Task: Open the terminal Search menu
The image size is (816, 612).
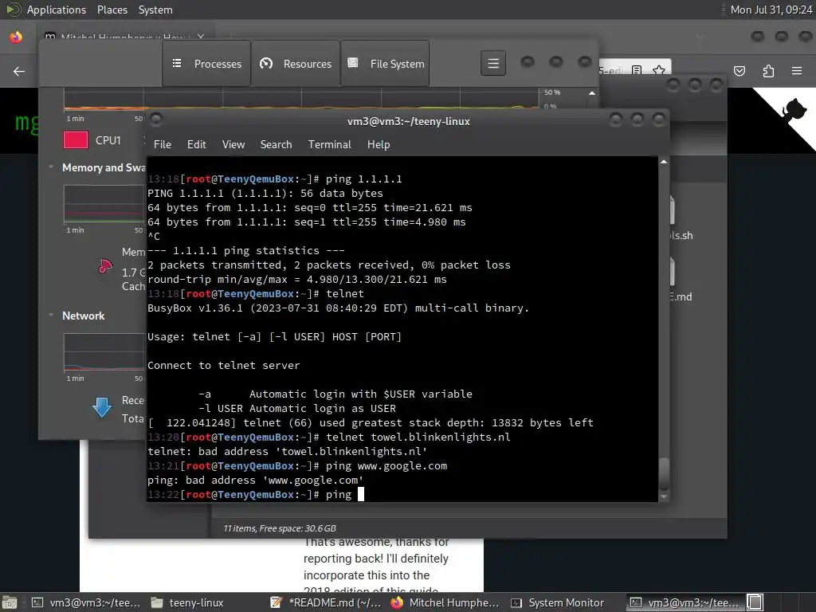Action: tap(276, 144)
